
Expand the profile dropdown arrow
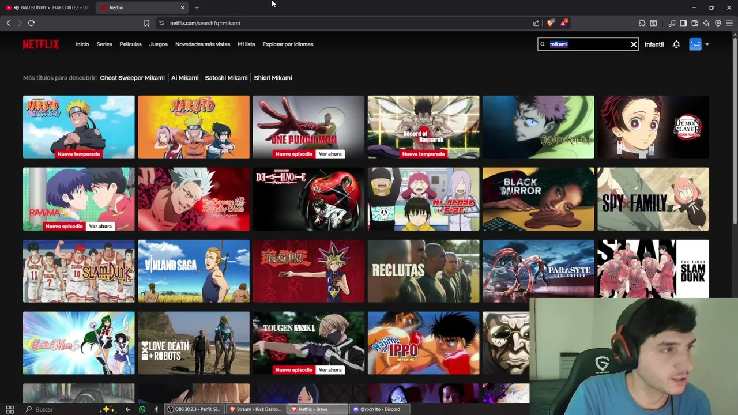click(707, 44)
